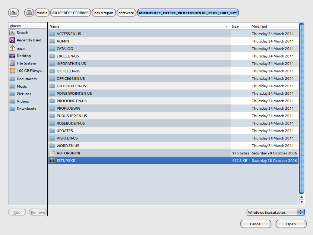Open the Windows Executables file filter dropdown
Viewport: 313px width, 235px height.
(x=275, y=212)
